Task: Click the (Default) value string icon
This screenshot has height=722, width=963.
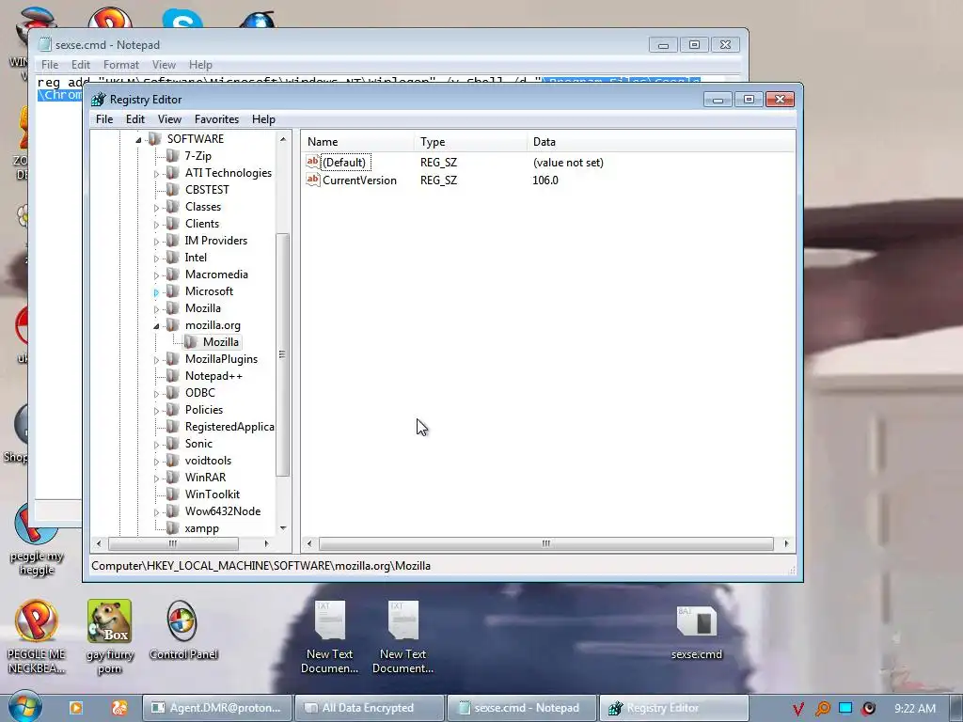Action: 312,162
